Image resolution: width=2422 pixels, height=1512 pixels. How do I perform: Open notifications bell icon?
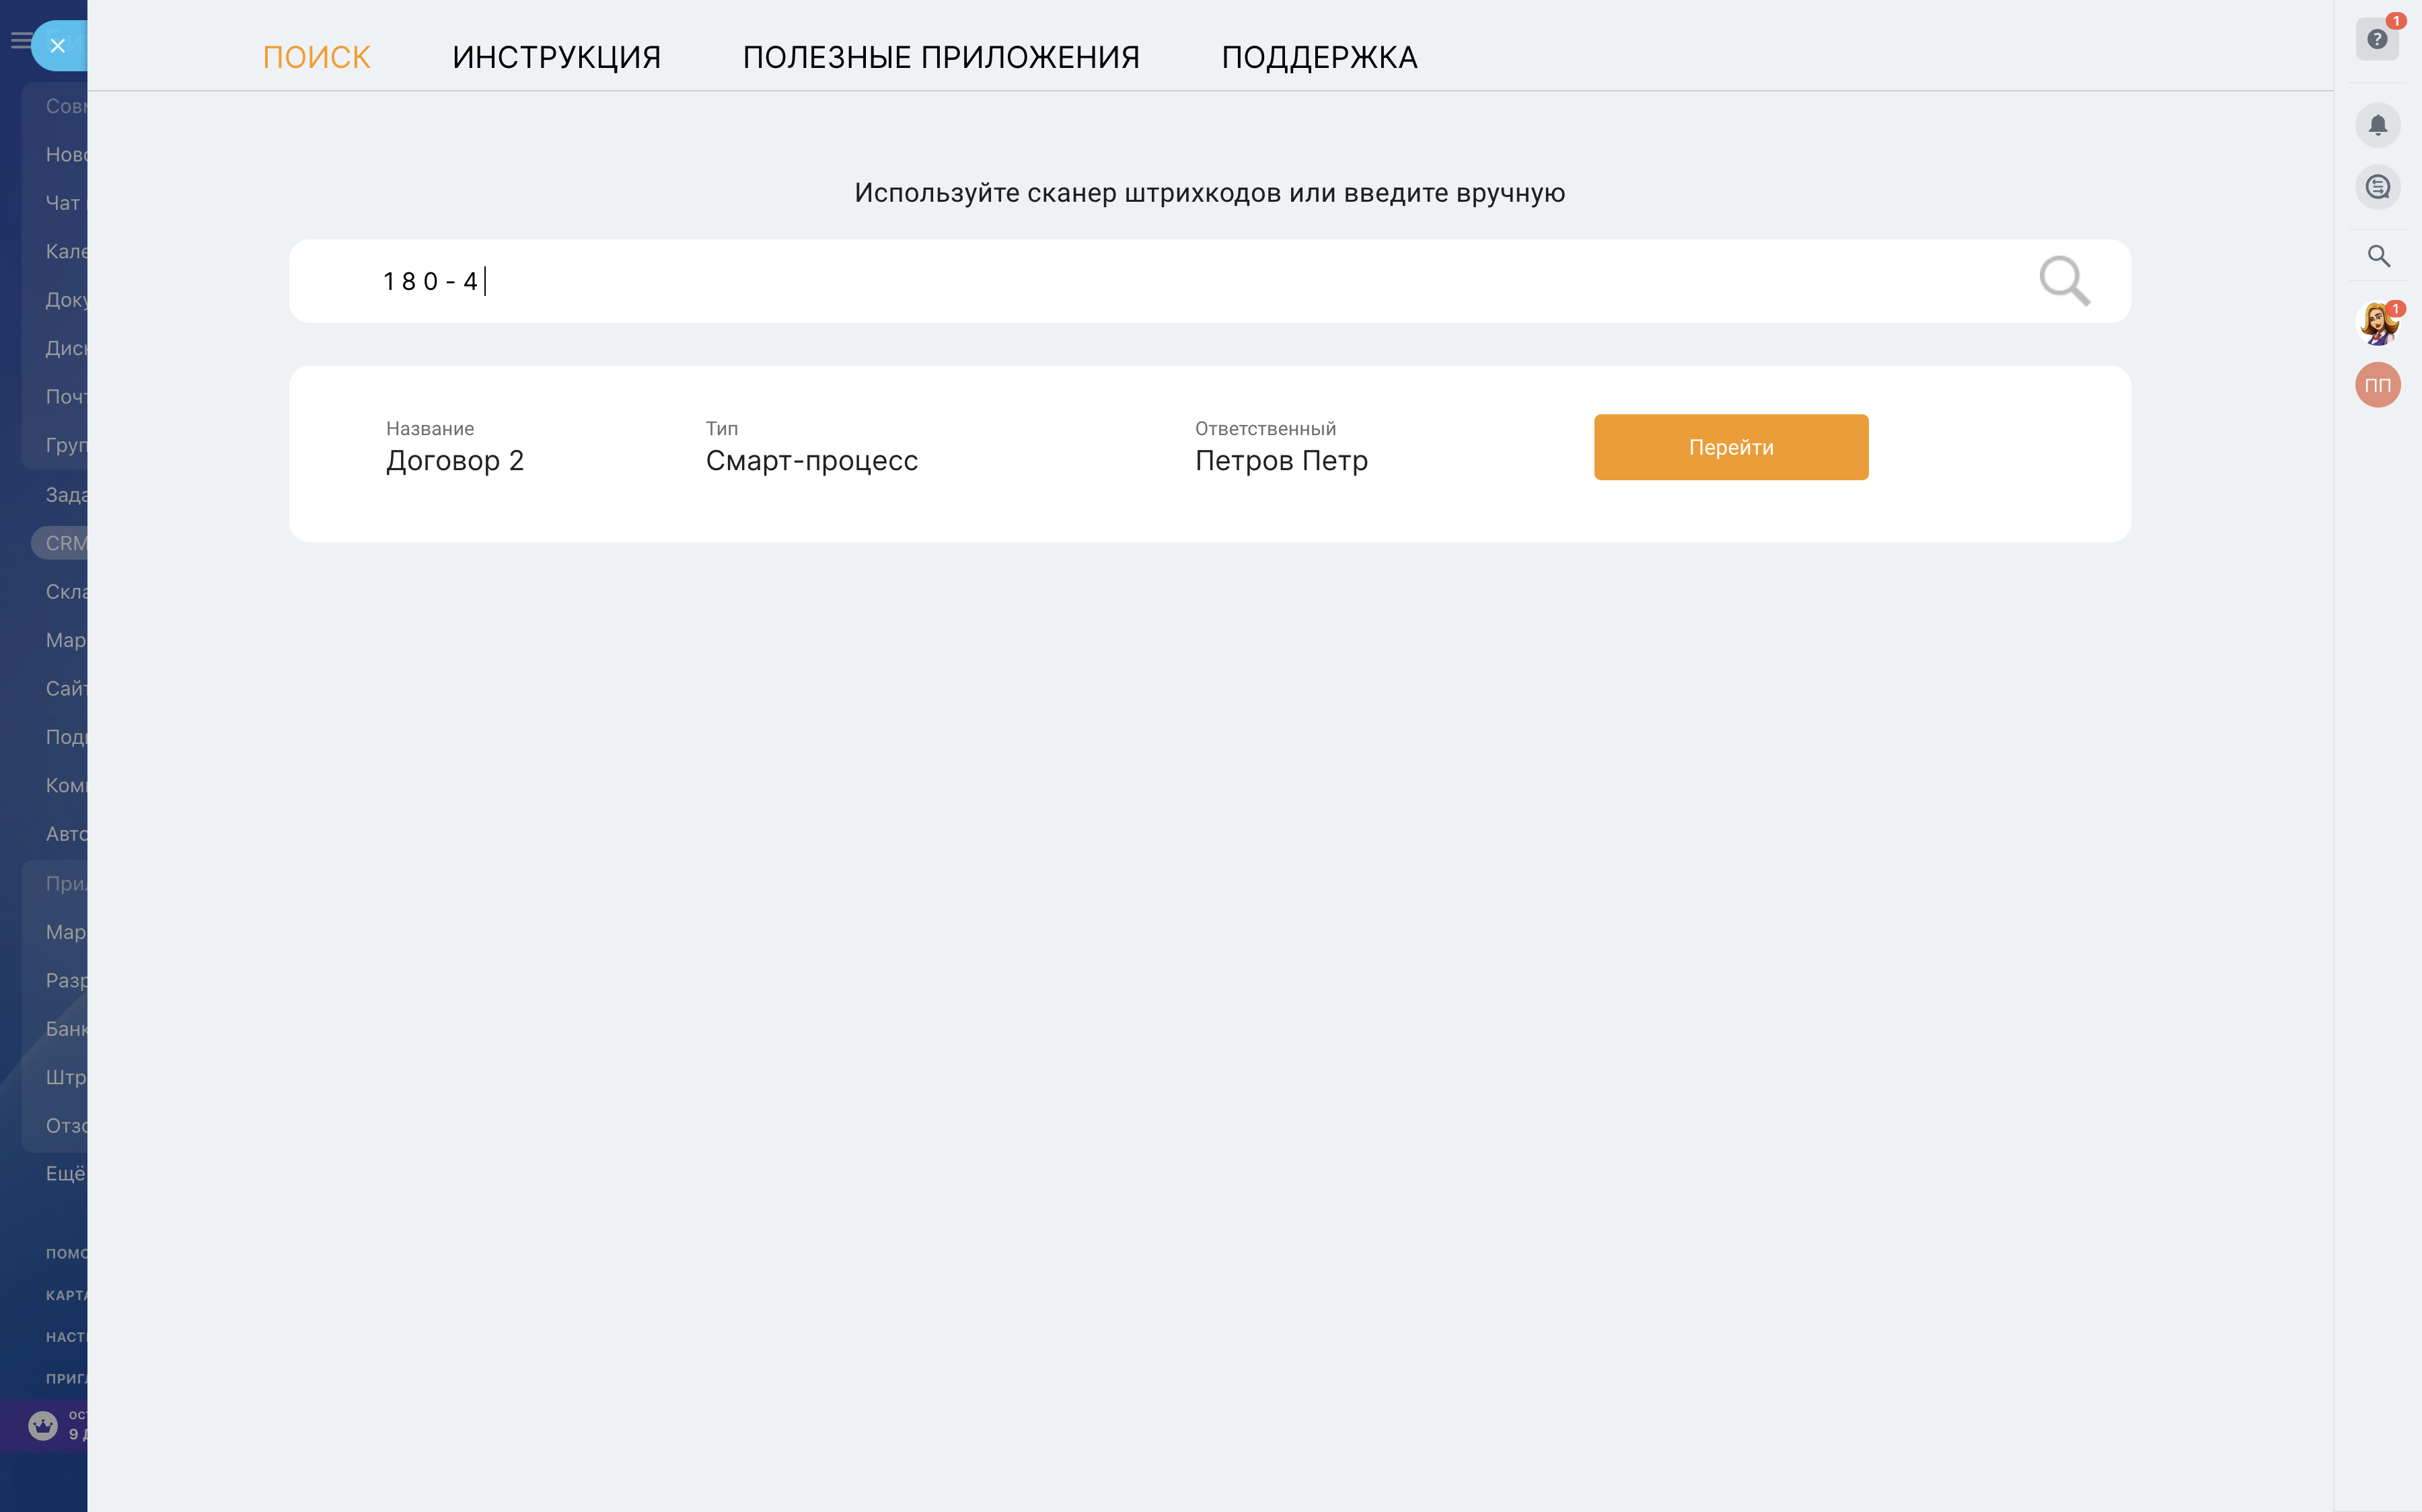point(2377,125)
